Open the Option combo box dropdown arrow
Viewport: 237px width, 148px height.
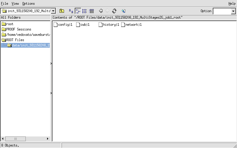(x=233, y=11)
